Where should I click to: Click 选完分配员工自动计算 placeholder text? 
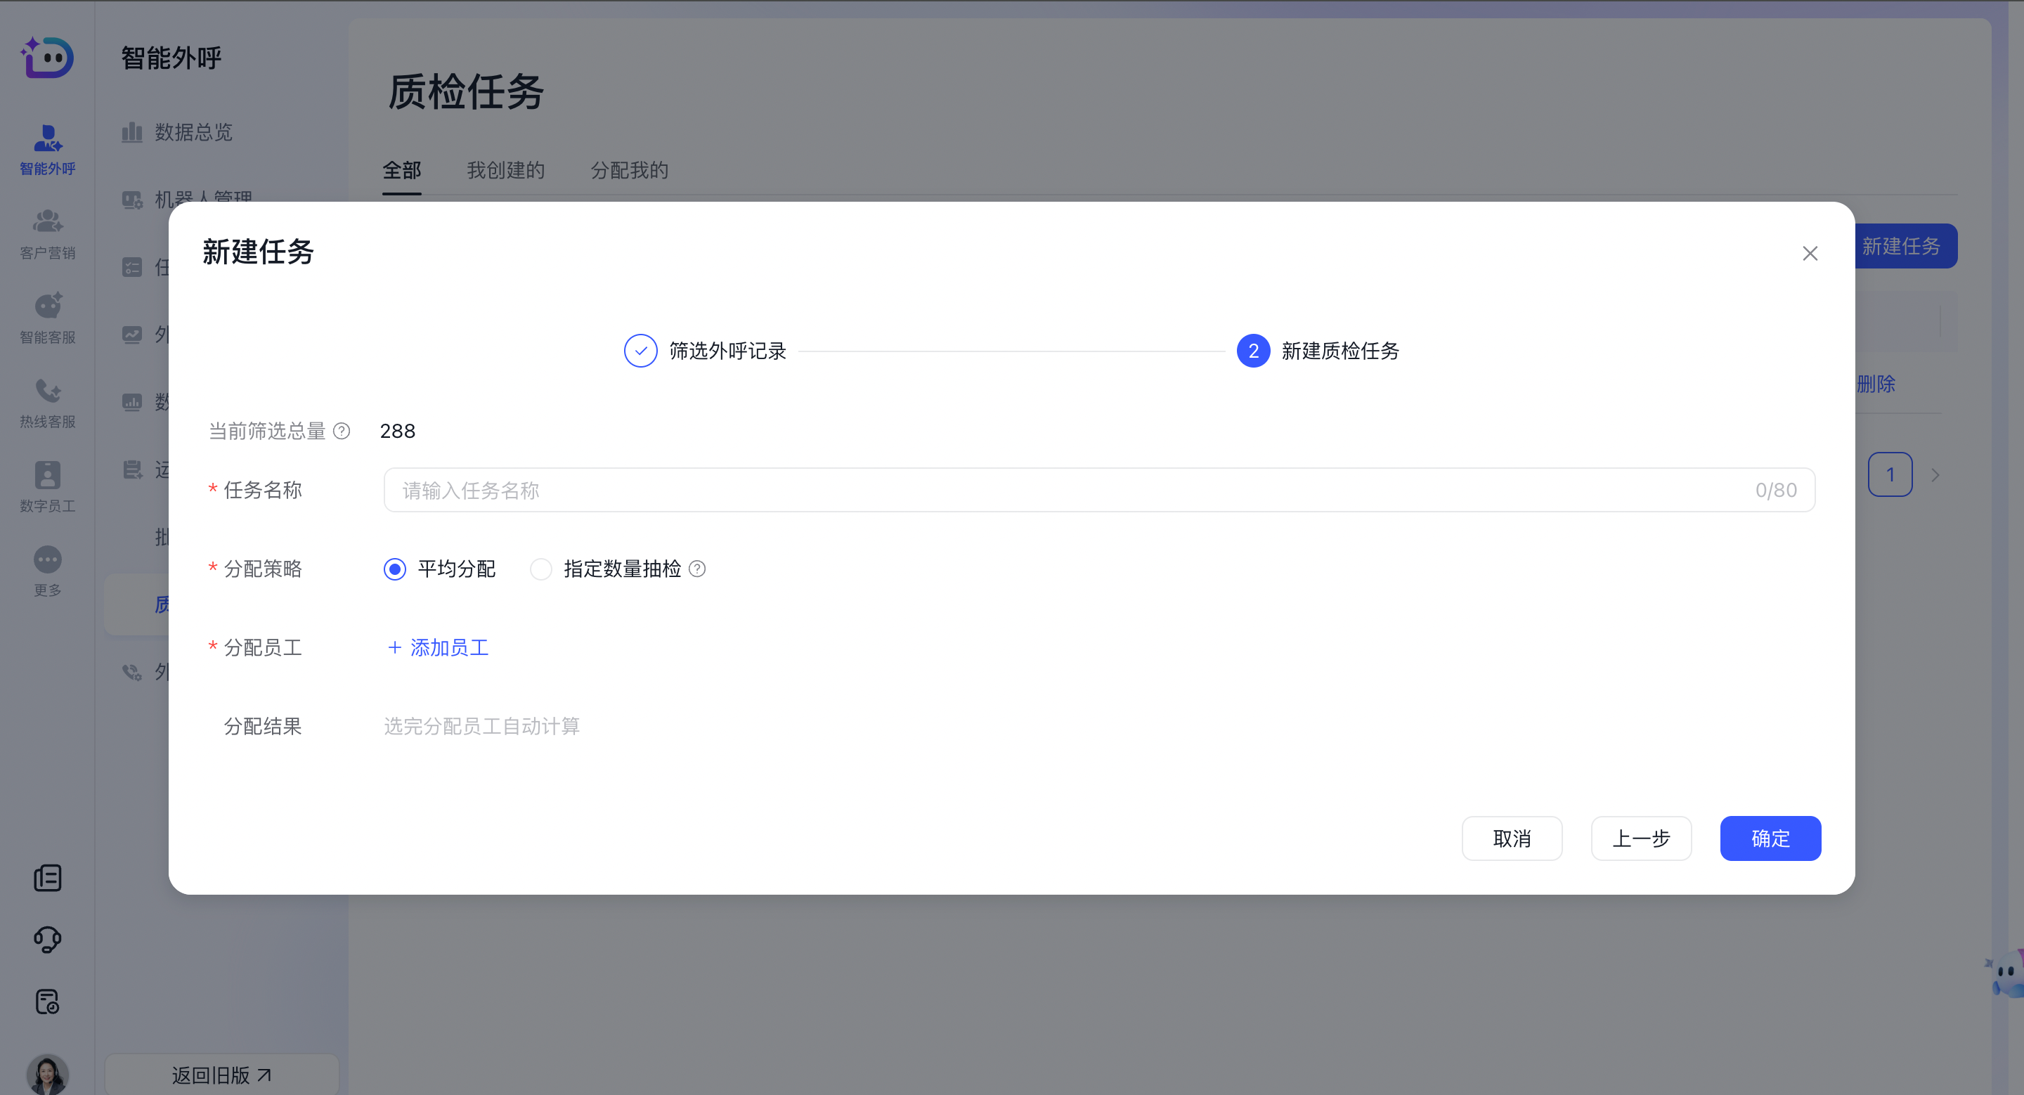pos(481,726)
